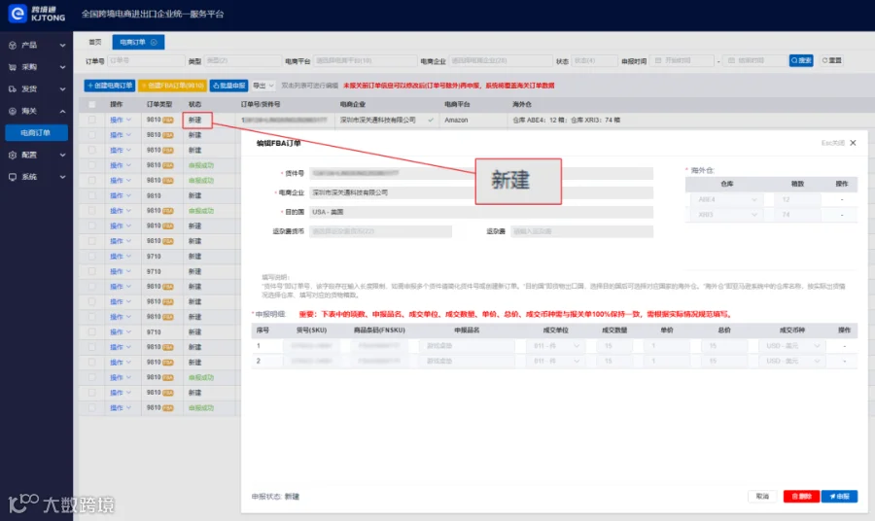The image size is (875, 521).
Task: Open 成交币种 dropdown in detail row 2
Action: click(792, 361)
